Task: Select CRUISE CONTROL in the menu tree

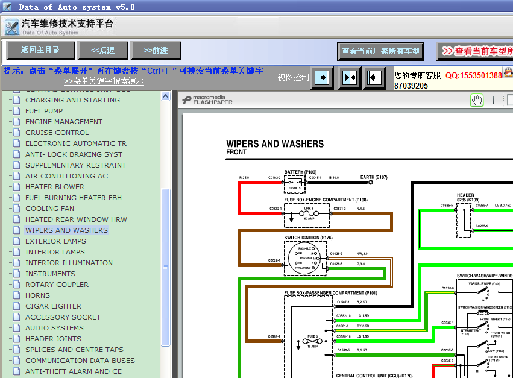Action: pyautogui.click(x=57, y=133)
